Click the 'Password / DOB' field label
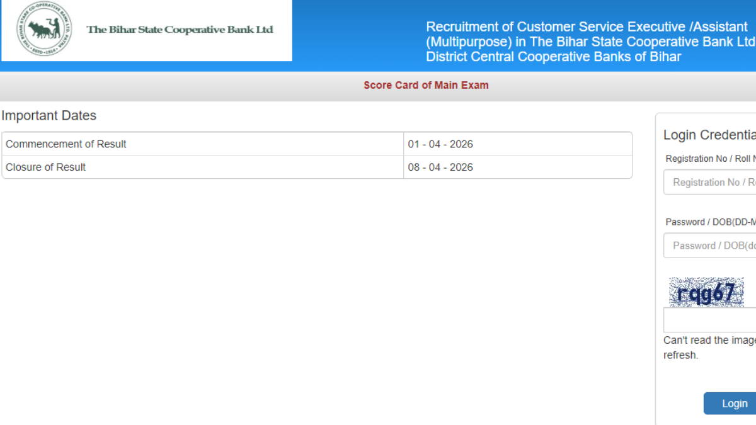 click(711, 222)
